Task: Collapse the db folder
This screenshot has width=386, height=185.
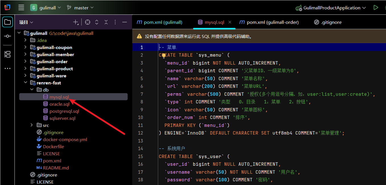Action: (32, 90)
